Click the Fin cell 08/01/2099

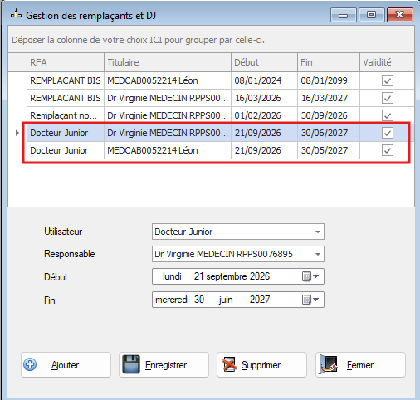coord(329,80)
